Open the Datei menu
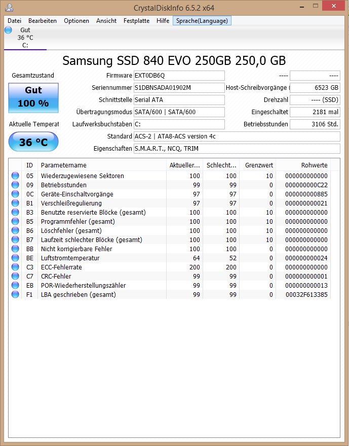 coord(15,20)
